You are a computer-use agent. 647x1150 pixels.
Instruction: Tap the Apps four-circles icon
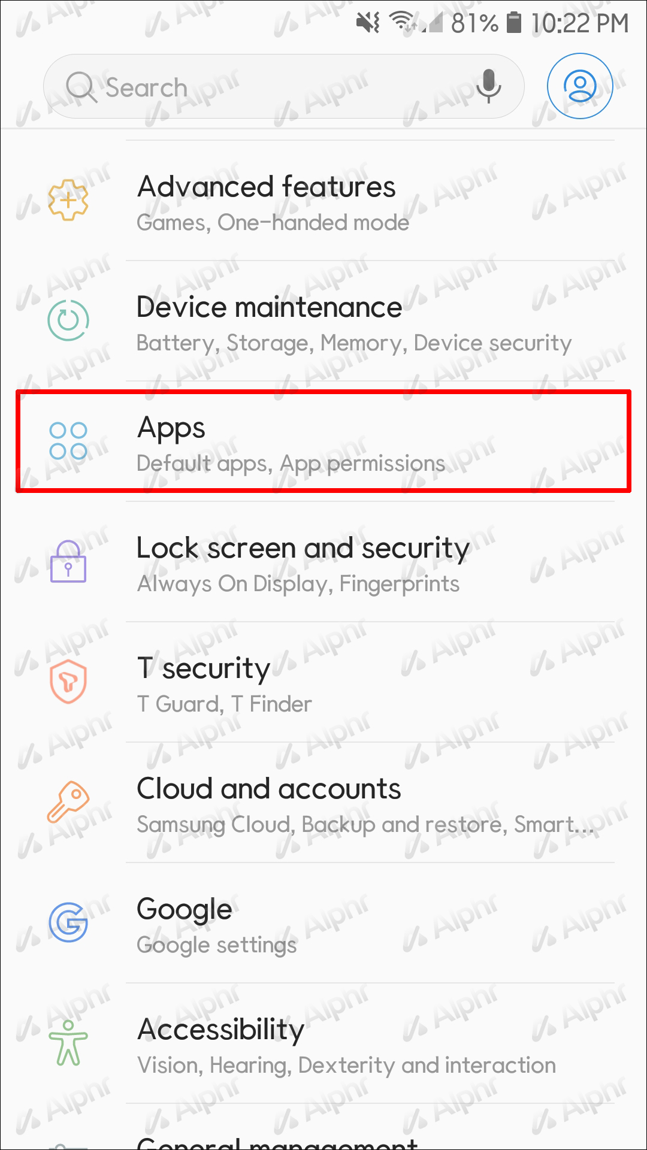point(68,441)
